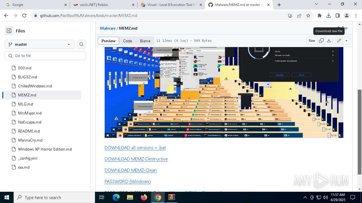Launch Firefox from taskbar
The width and height of the screenshot is (362, 203).
click(x=144, y=197)
